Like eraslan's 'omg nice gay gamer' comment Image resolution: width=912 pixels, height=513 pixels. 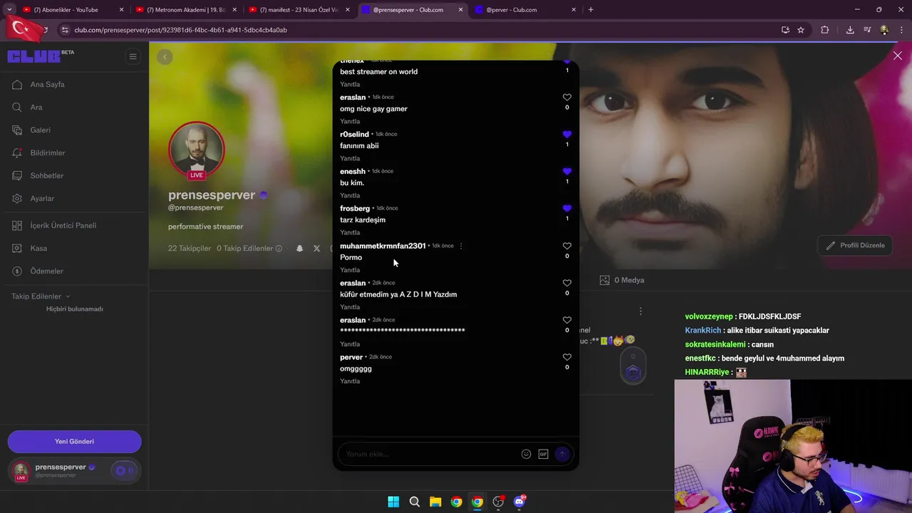pyautogui.click(x=567, y=97)
